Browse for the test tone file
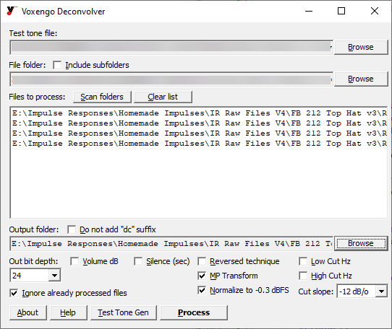The height and width of the screenshot is (329, 392). [361, 47]
